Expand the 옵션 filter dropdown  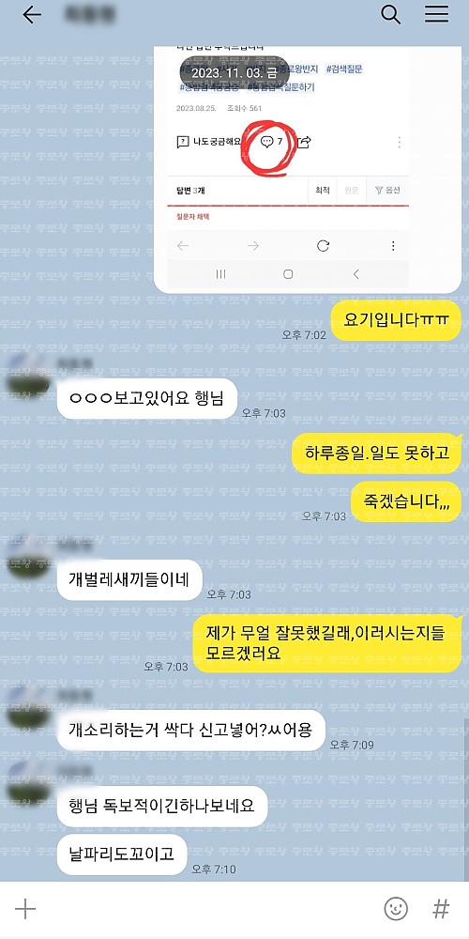click(x=387, y=191)
